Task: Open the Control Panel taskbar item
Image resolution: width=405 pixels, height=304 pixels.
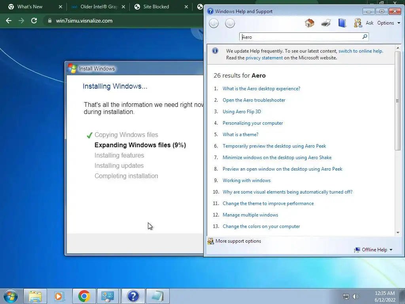Action: (x=108, y=296)
